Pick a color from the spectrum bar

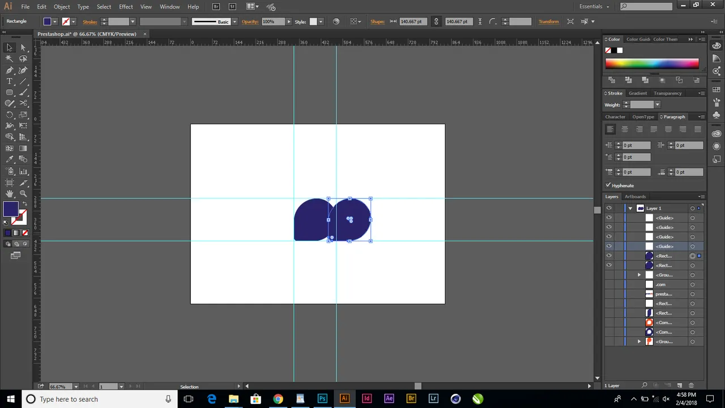(x=652, y=63)
